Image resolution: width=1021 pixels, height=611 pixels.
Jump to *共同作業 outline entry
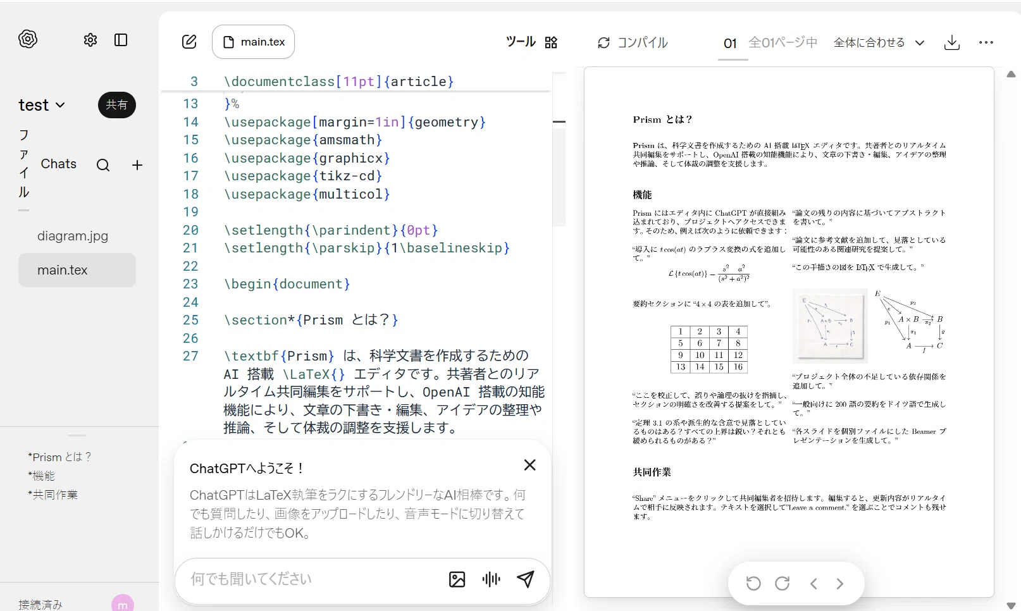(53, 495)
